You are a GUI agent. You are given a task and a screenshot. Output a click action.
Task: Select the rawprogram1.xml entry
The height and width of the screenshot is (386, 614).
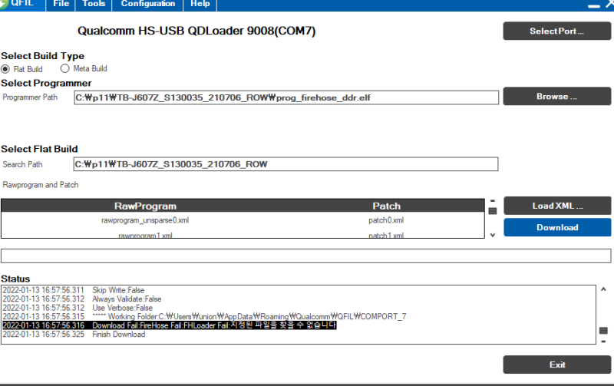pos(145,235)
